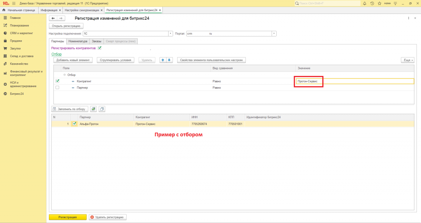Image resolution: width=421 pixels, height=223 pixels.
Task: Click Добавить новый элемент button
Action: click(73, 60)
